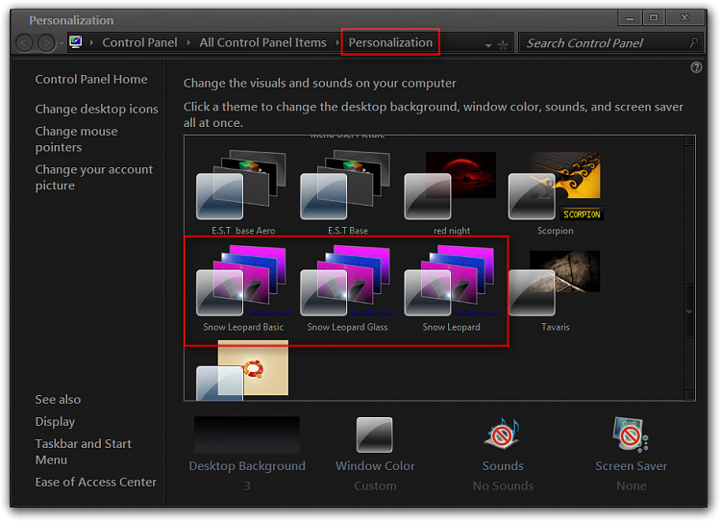Screen dimensions: 721x522
Task: Open the Window Color swatch
Action: [x=374, y=435]
